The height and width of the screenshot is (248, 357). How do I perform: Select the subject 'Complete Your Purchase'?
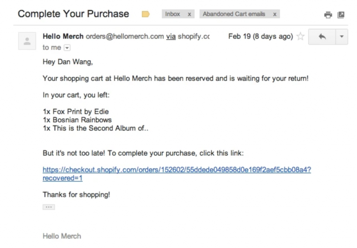pyautogui.click(x=73, y=14)
